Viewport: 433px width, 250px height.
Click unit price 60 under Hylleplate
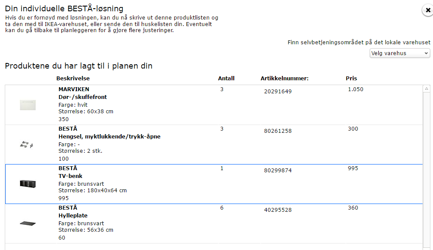coord(62,237)
